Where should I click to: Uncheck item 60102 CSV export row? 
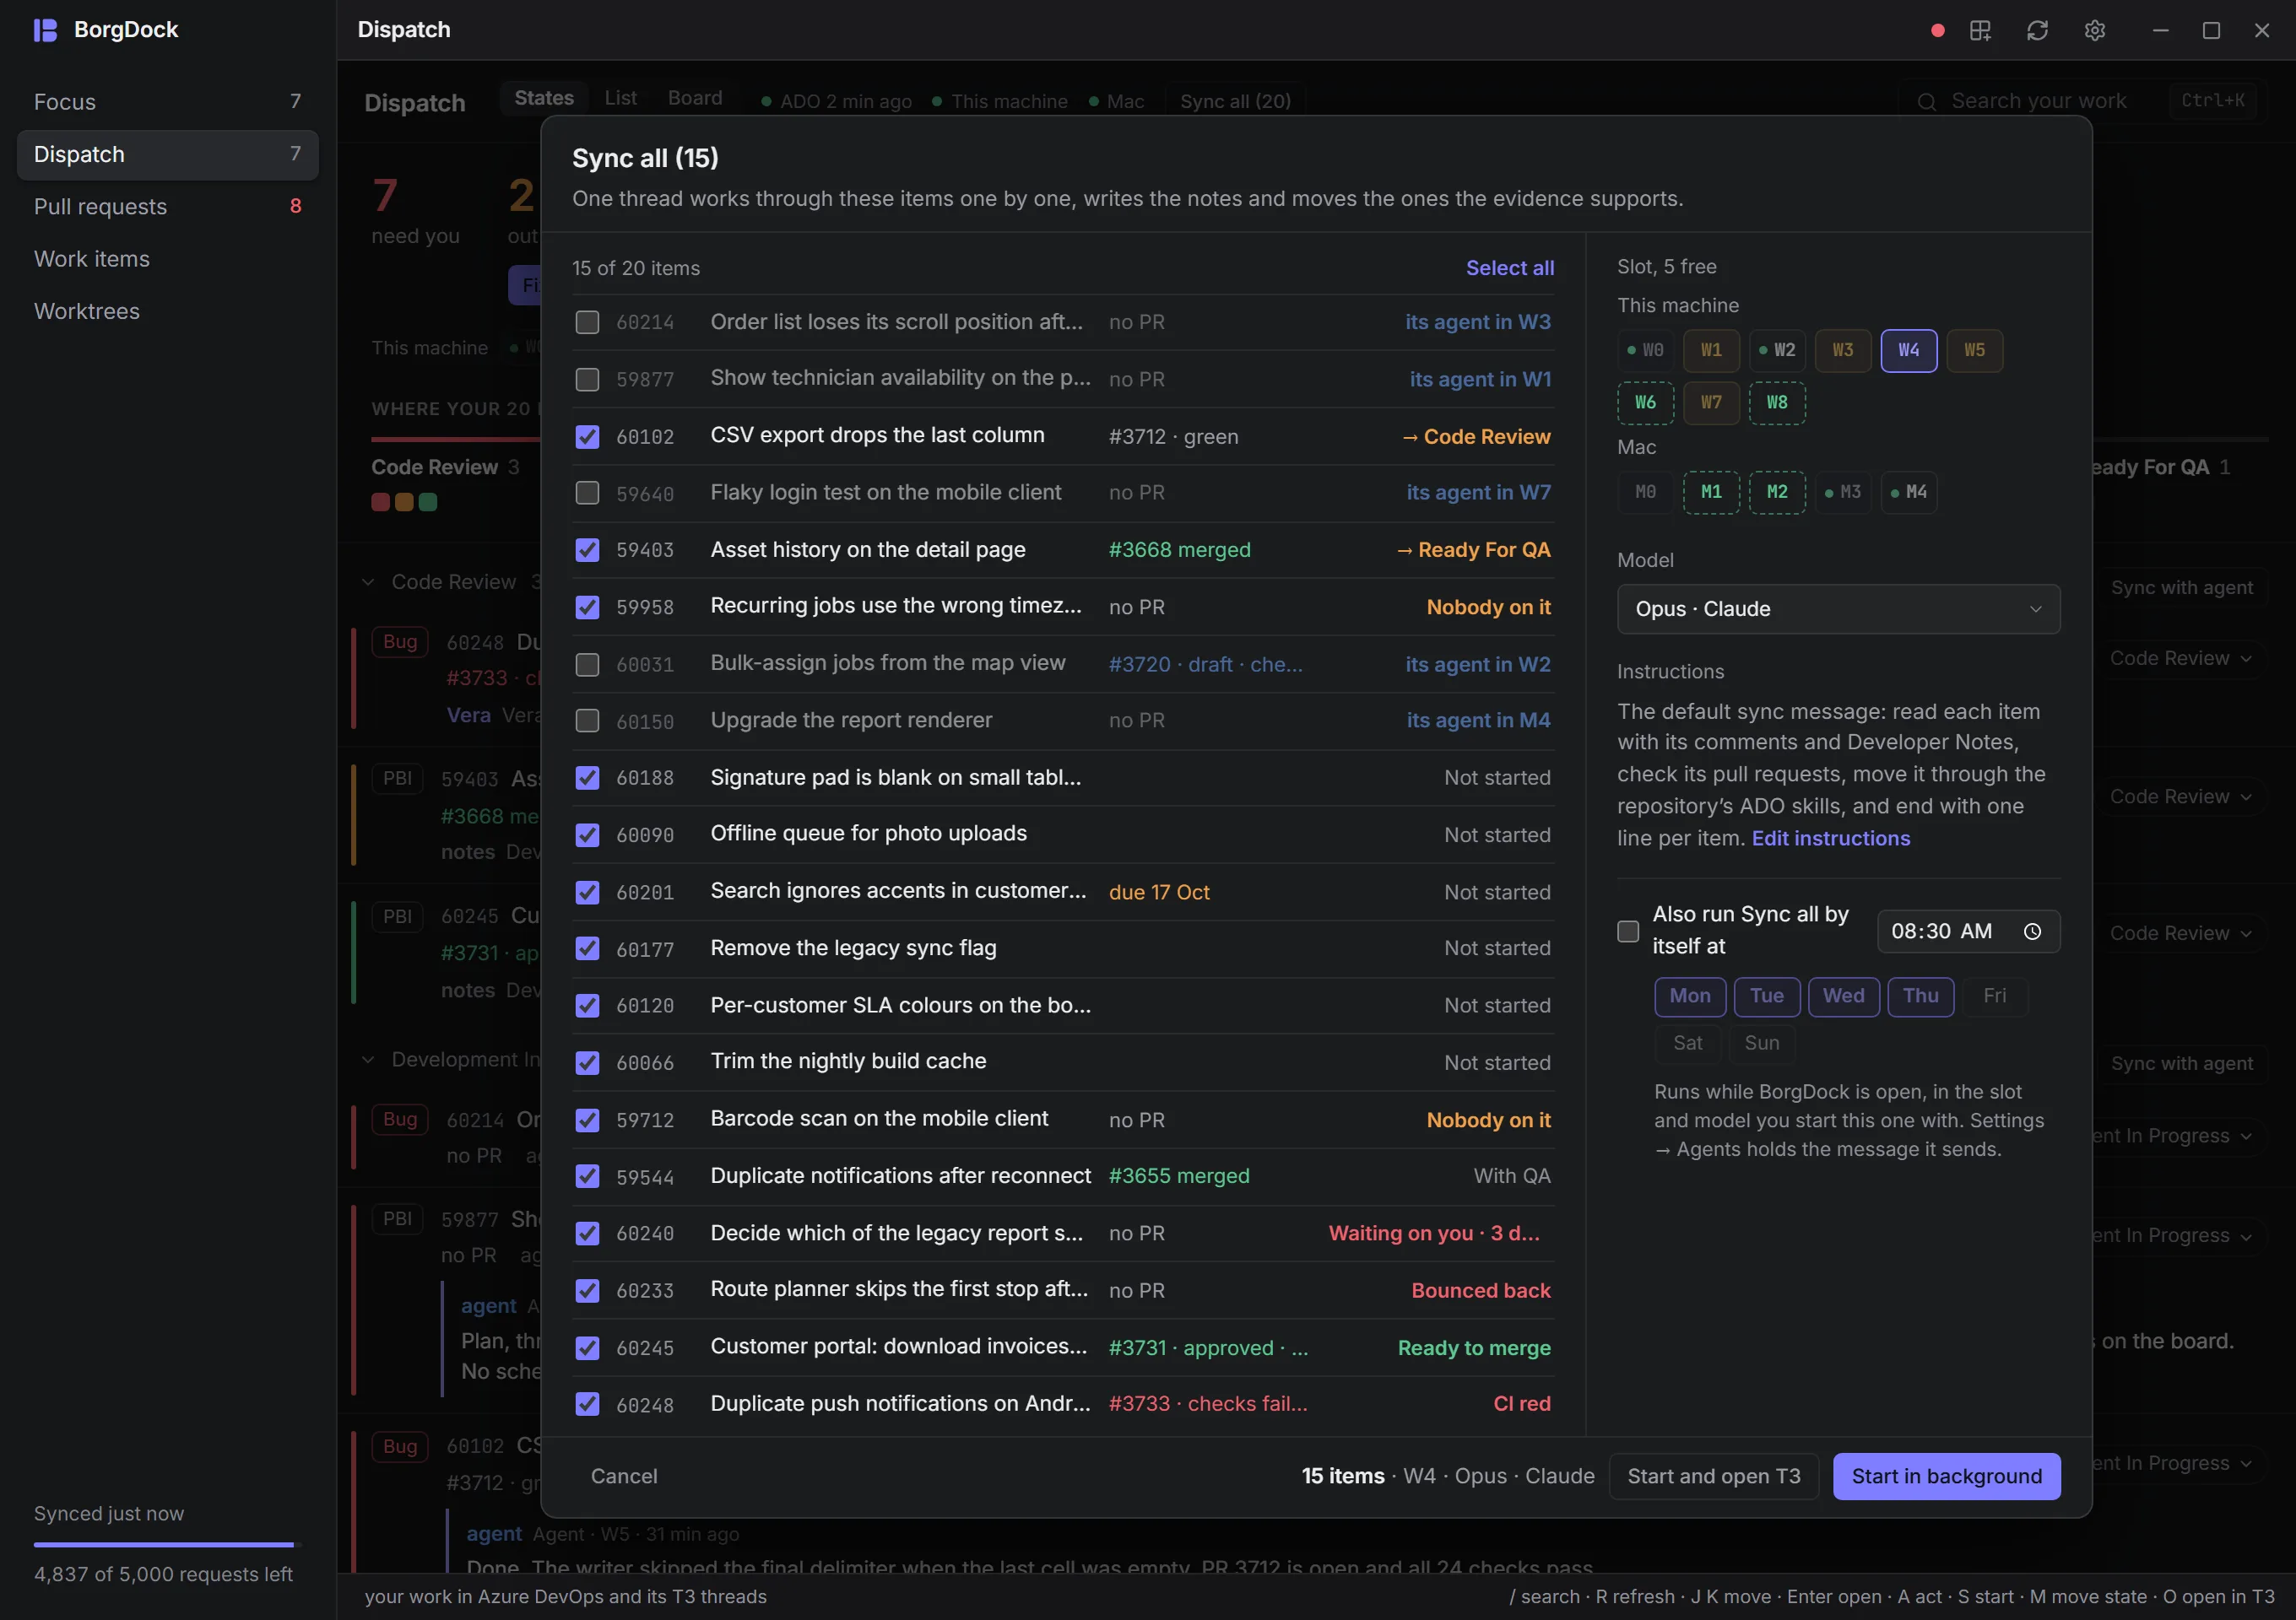point(587,437)
